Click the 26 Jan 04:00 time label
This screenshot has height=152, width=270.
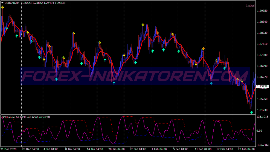pyautogui.click(x=138, y=149)
